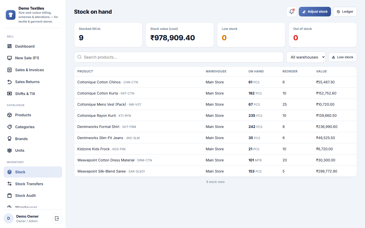Click the WAREHOUSE column header
365x228 pixels.
click(216, 71)
